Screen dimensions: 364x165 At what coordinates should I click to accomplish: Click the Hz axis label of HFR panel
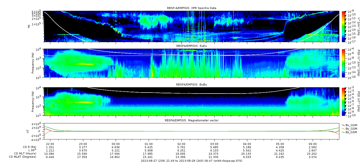point(29,26)
